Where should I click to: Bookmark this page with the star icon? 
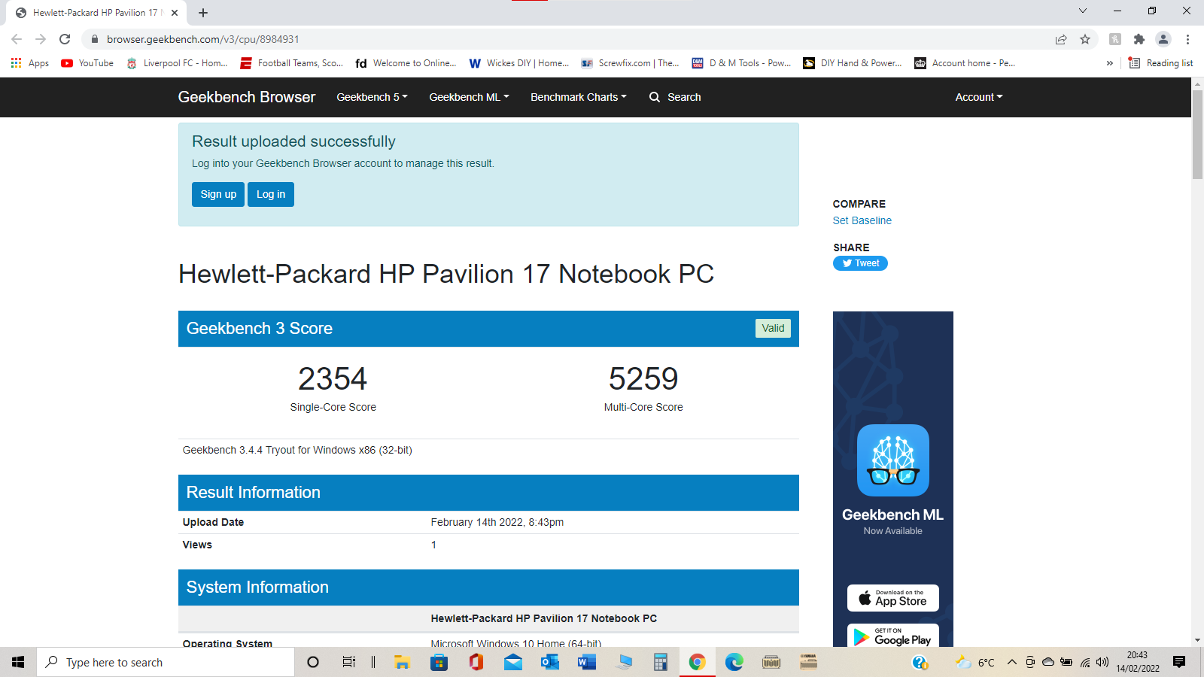1085,39
